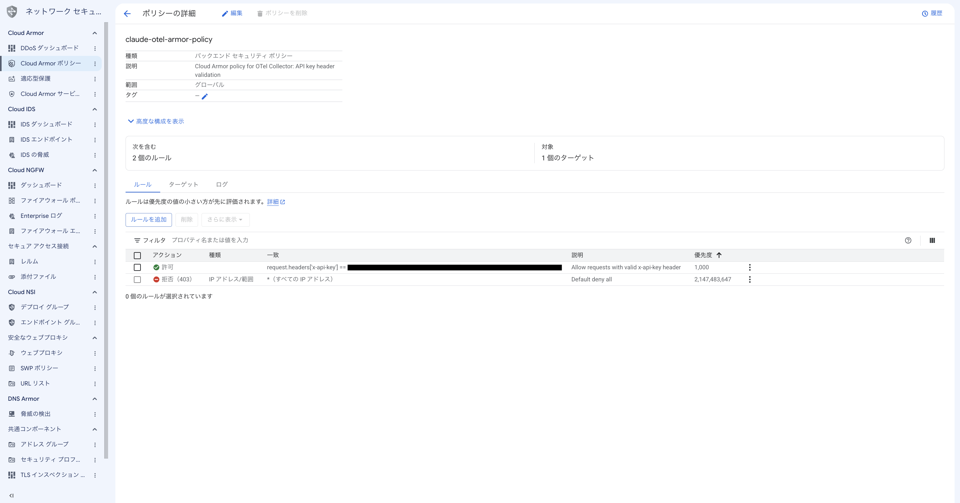This screenshot has width=960, height=503.
Task: Open more actions for Default deny all rule
Action: point(750,279)
